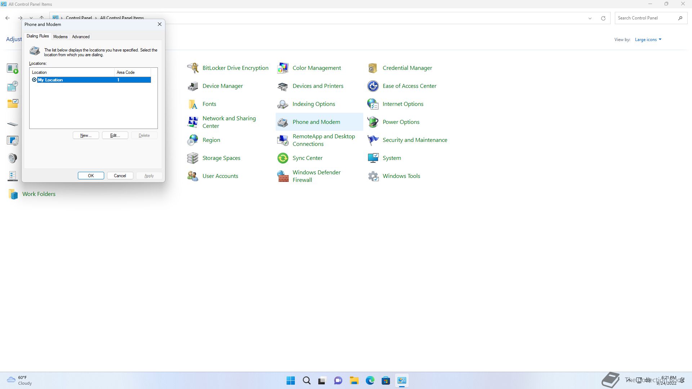
Task: Open Windows Tools gear icon
Action: point(373,176)
